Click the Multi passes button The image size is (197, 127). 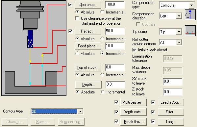(x=133, y=102)
